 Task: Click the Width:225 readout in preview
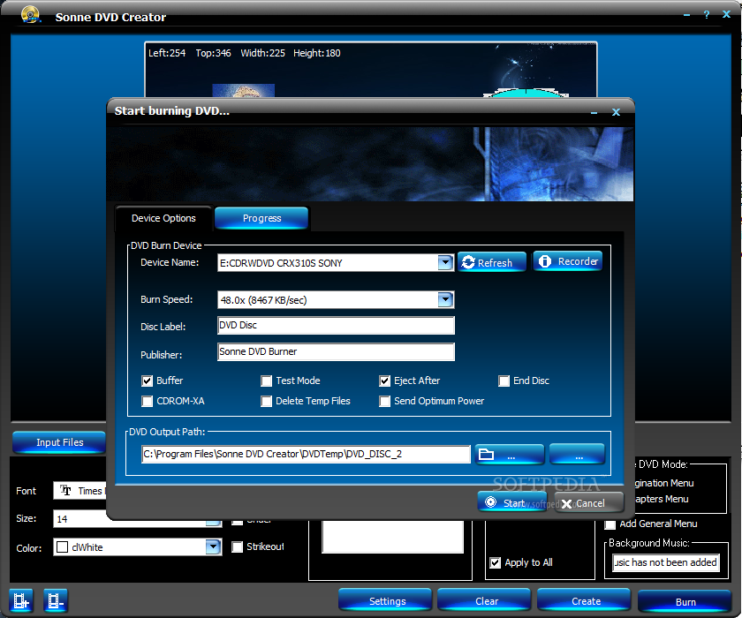coord(262,53)
